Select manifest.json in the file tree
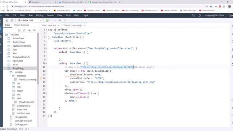The image size is (233, 131). (x=23, y=113)
